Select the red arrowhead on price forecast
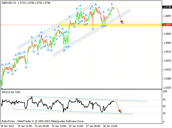This screenshot has height=128, width=172. pyautogui.click(x=122, y=22)
